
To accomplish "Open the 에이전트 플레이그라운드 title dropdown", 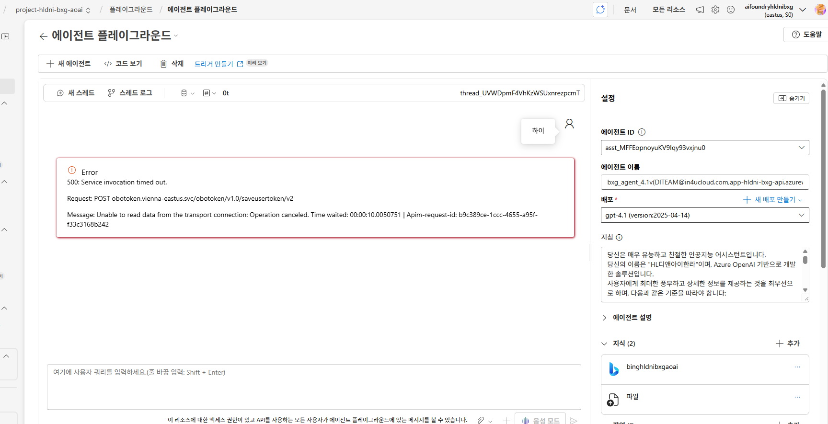I will (x=176, y=36).
